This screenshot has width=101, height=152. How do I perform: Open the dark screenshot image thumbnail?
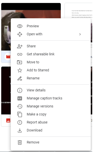[x=6, y=90]
